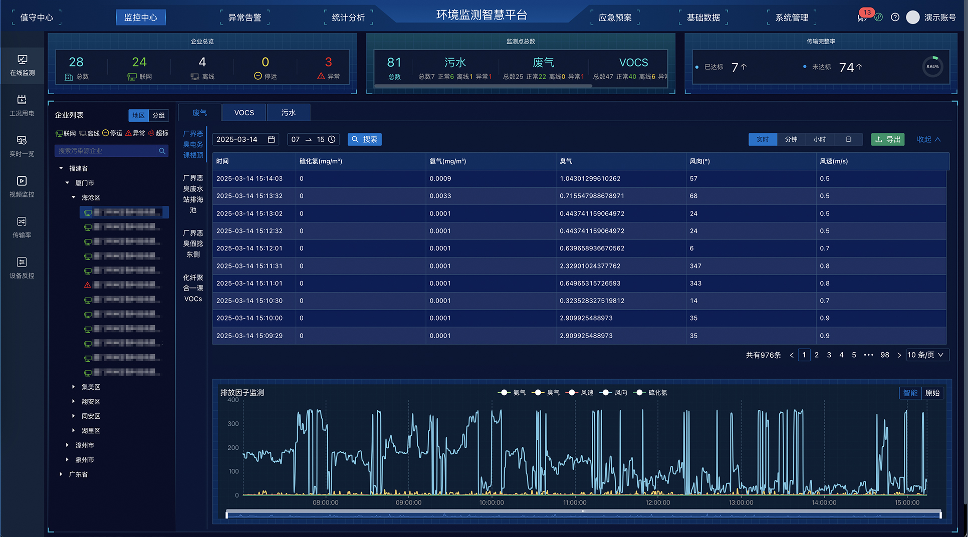Viewport: 968px width, 537px height.
Task: Expand the 集美区 tree node
Action: 74,387
